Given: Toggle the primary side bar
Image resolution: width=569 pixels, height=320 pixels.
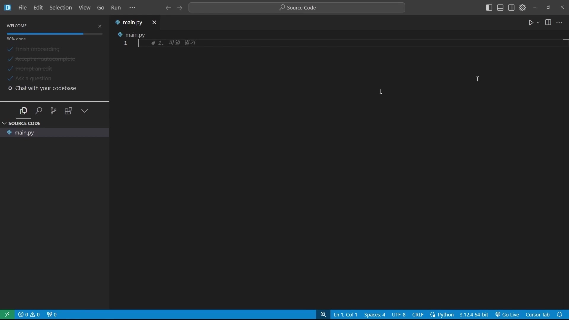Looking at the screenshot, I should 490,8.
